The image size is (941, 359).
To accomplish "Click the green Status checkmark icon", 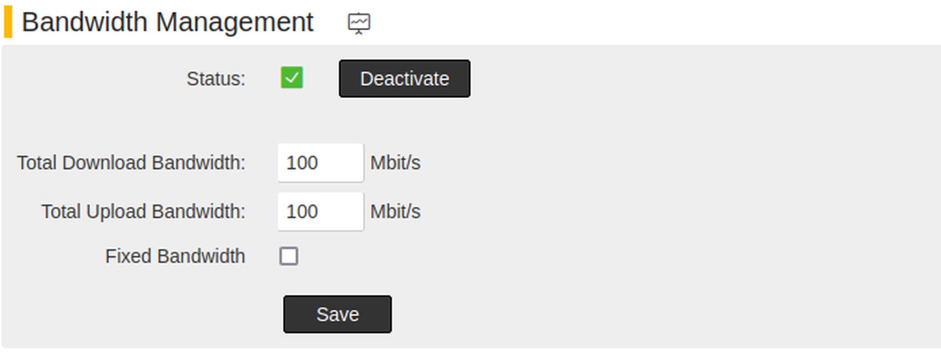I will click(292, 78).
